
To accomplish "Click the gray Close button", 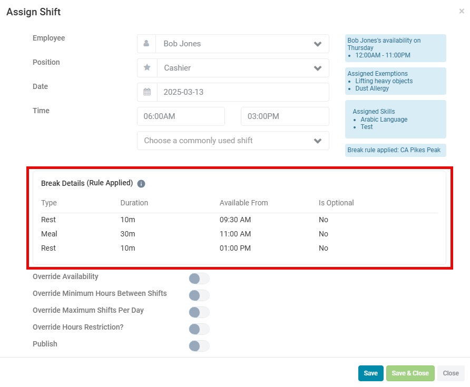I will [451, 373].
